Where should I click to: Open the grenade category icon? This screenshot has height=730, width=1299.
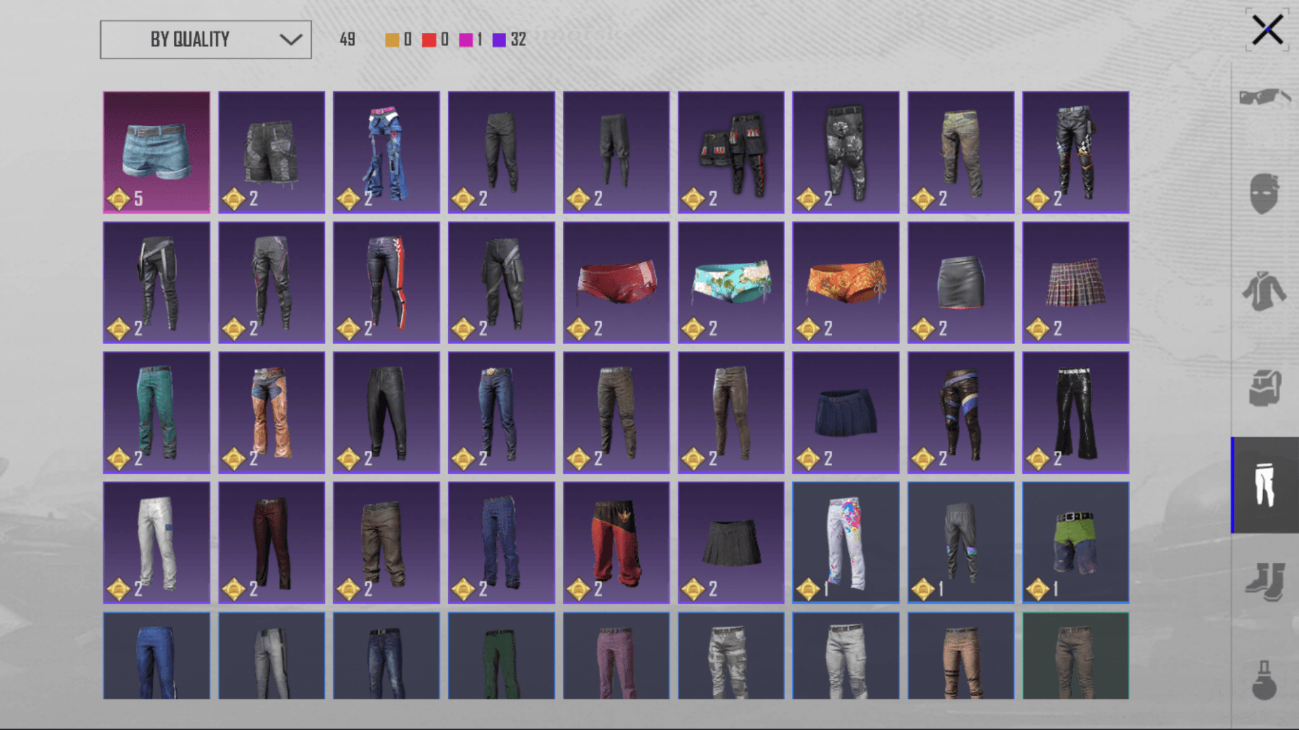tap(1264, 679)
